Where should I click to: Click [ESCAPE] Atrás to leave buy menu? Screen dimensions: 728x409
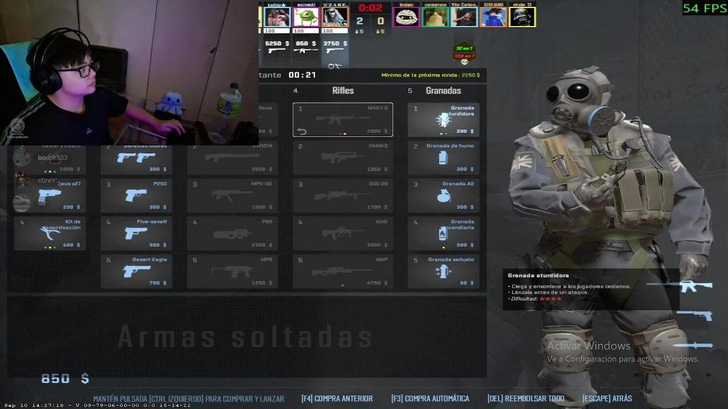[607, 399]
